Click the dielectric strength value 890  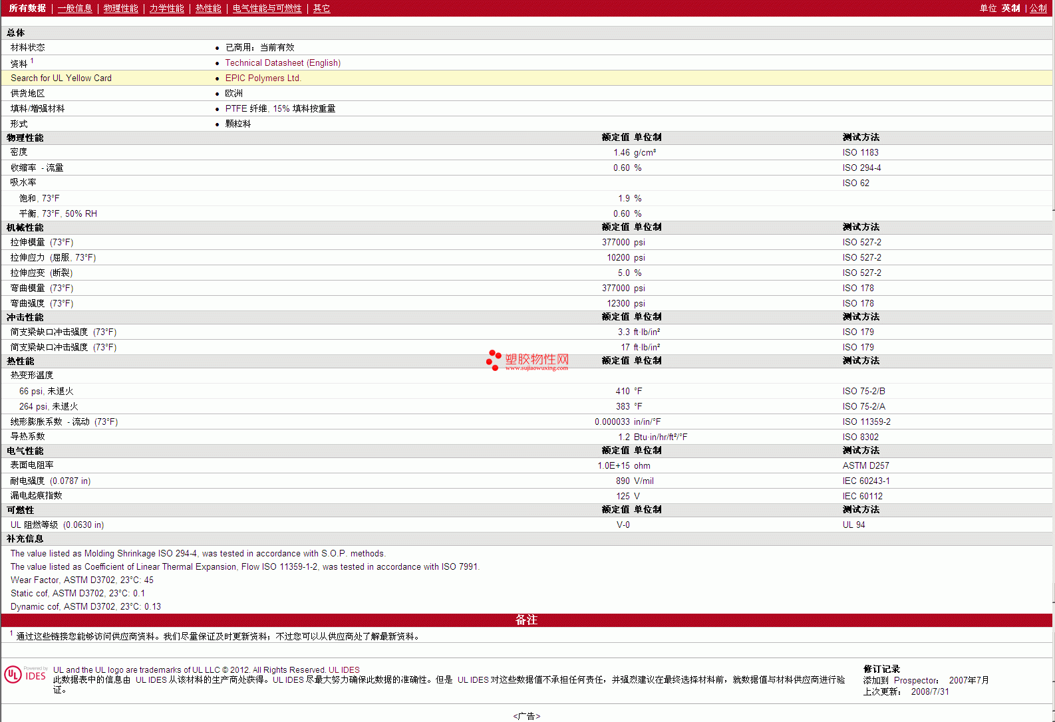click(623, 481)
